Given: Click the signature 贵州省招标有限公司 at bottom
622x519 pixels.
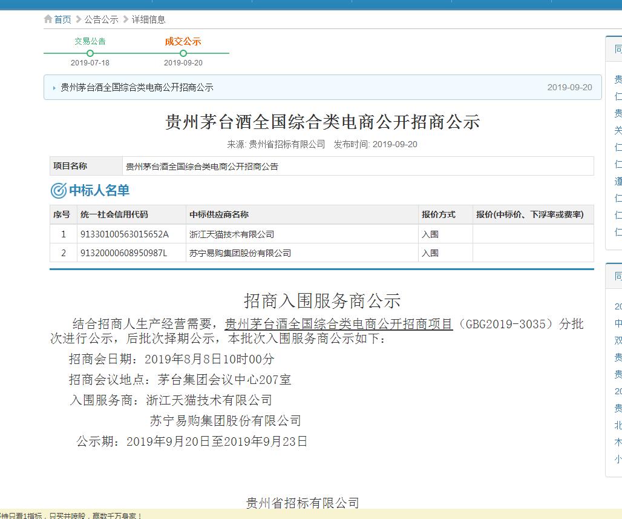Looking at the screenshot, I should pos(303,503).
